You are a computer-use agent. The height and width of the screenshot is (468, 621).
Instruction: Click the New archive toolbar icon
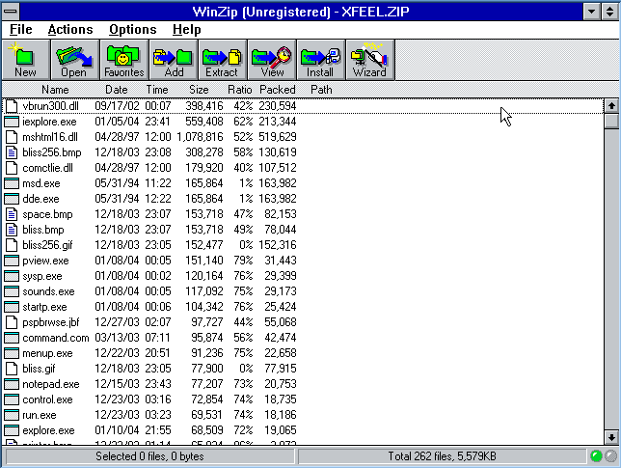(26, 60)
